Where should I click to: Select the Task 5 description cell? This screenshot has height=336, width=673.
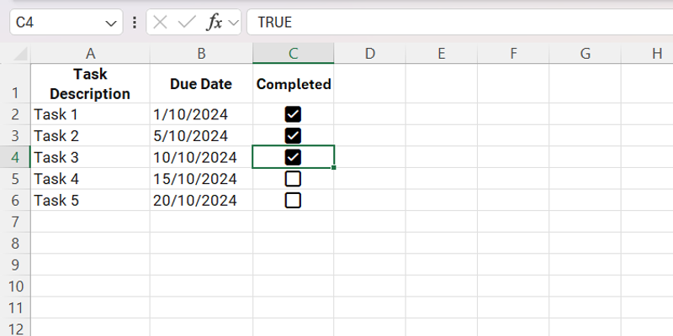click(x=90, y=201)
